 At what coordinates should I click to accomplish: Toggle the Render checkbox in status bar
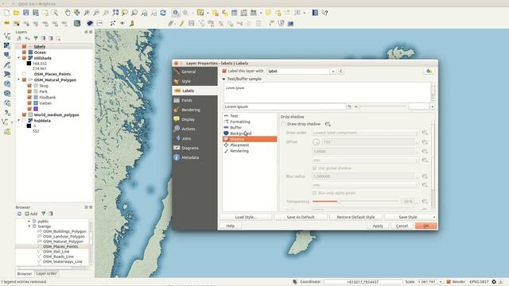pyautogui.click(x=449, y=282)
